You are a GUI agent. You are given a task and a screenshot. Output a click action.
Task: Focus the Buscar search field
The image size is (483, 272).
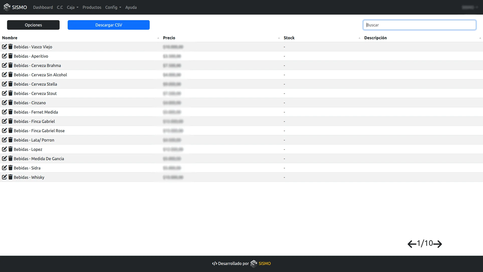pyautogui.click(x=419, y=25)
